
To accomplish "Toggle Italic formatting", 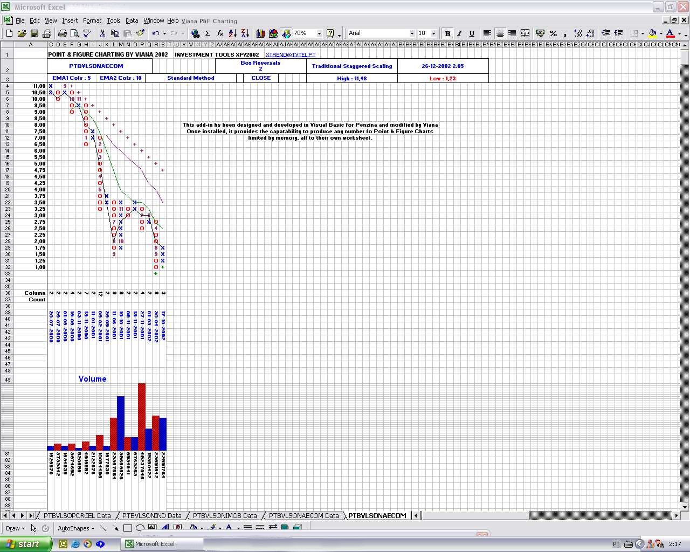I will (x=460, y=33).
